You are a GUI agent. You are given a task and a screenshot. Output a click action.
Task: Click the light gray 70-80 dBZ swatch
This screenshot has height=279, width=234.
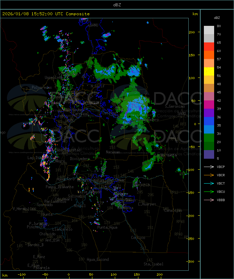(x=209, y=30)
